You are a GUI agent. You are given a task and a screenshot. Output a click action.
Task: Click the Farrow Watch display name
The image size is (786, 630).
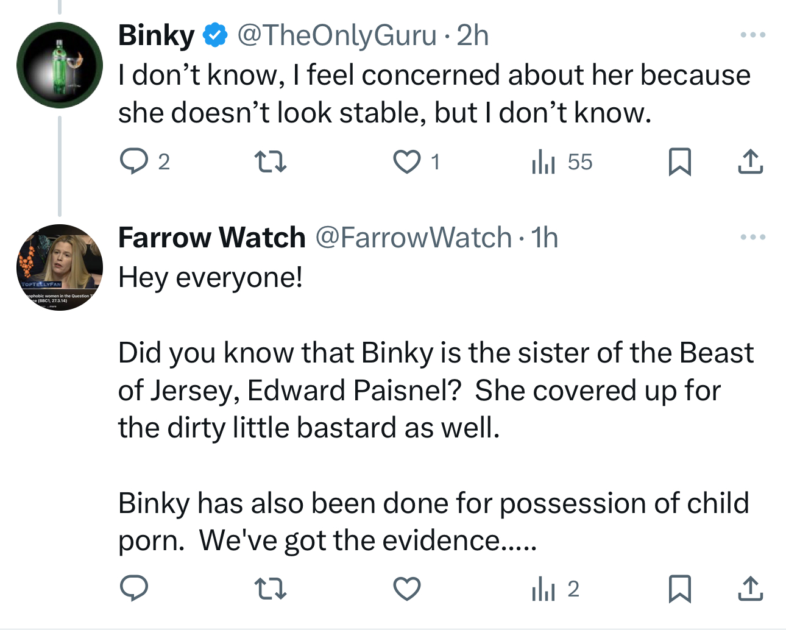pos(211,238)
